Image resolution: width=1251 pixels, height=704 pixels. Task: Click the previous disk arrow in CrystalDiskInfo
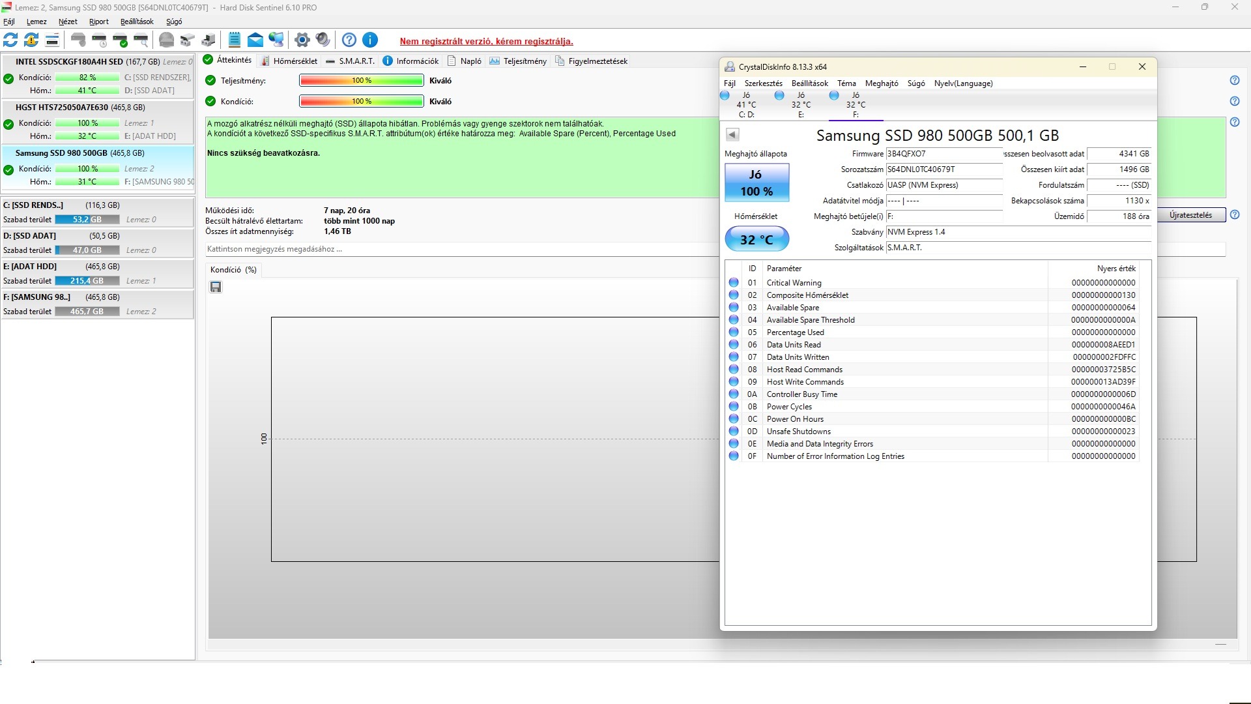(732, 135)
